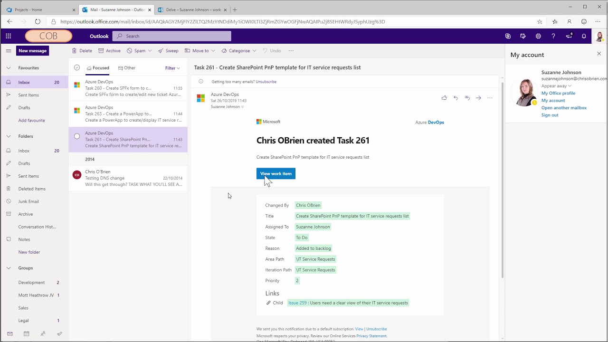
Task: Open the Help question mark icon
Action: 553,36
